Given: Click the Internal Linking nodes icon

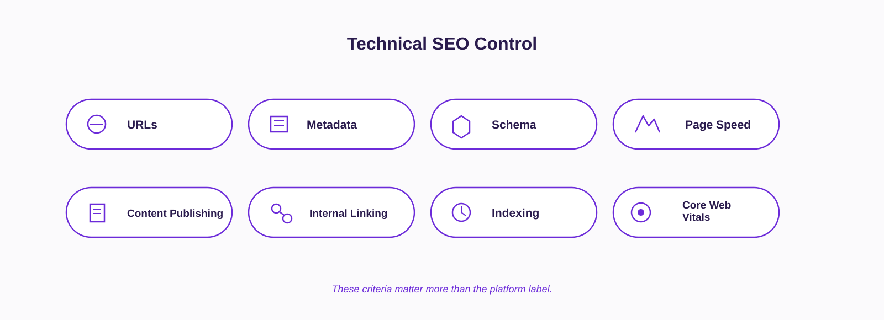Looking at the screenshot, I should (282, 214).
